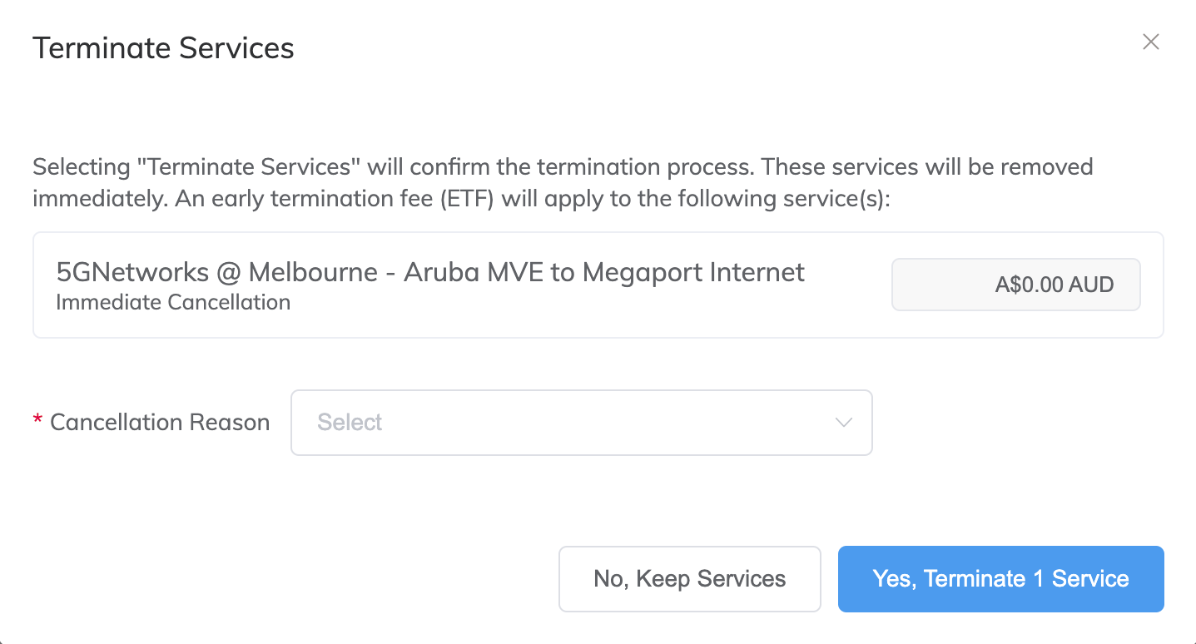
Task: Click the required field asterisk marker
Action: (x=37, y=422)
